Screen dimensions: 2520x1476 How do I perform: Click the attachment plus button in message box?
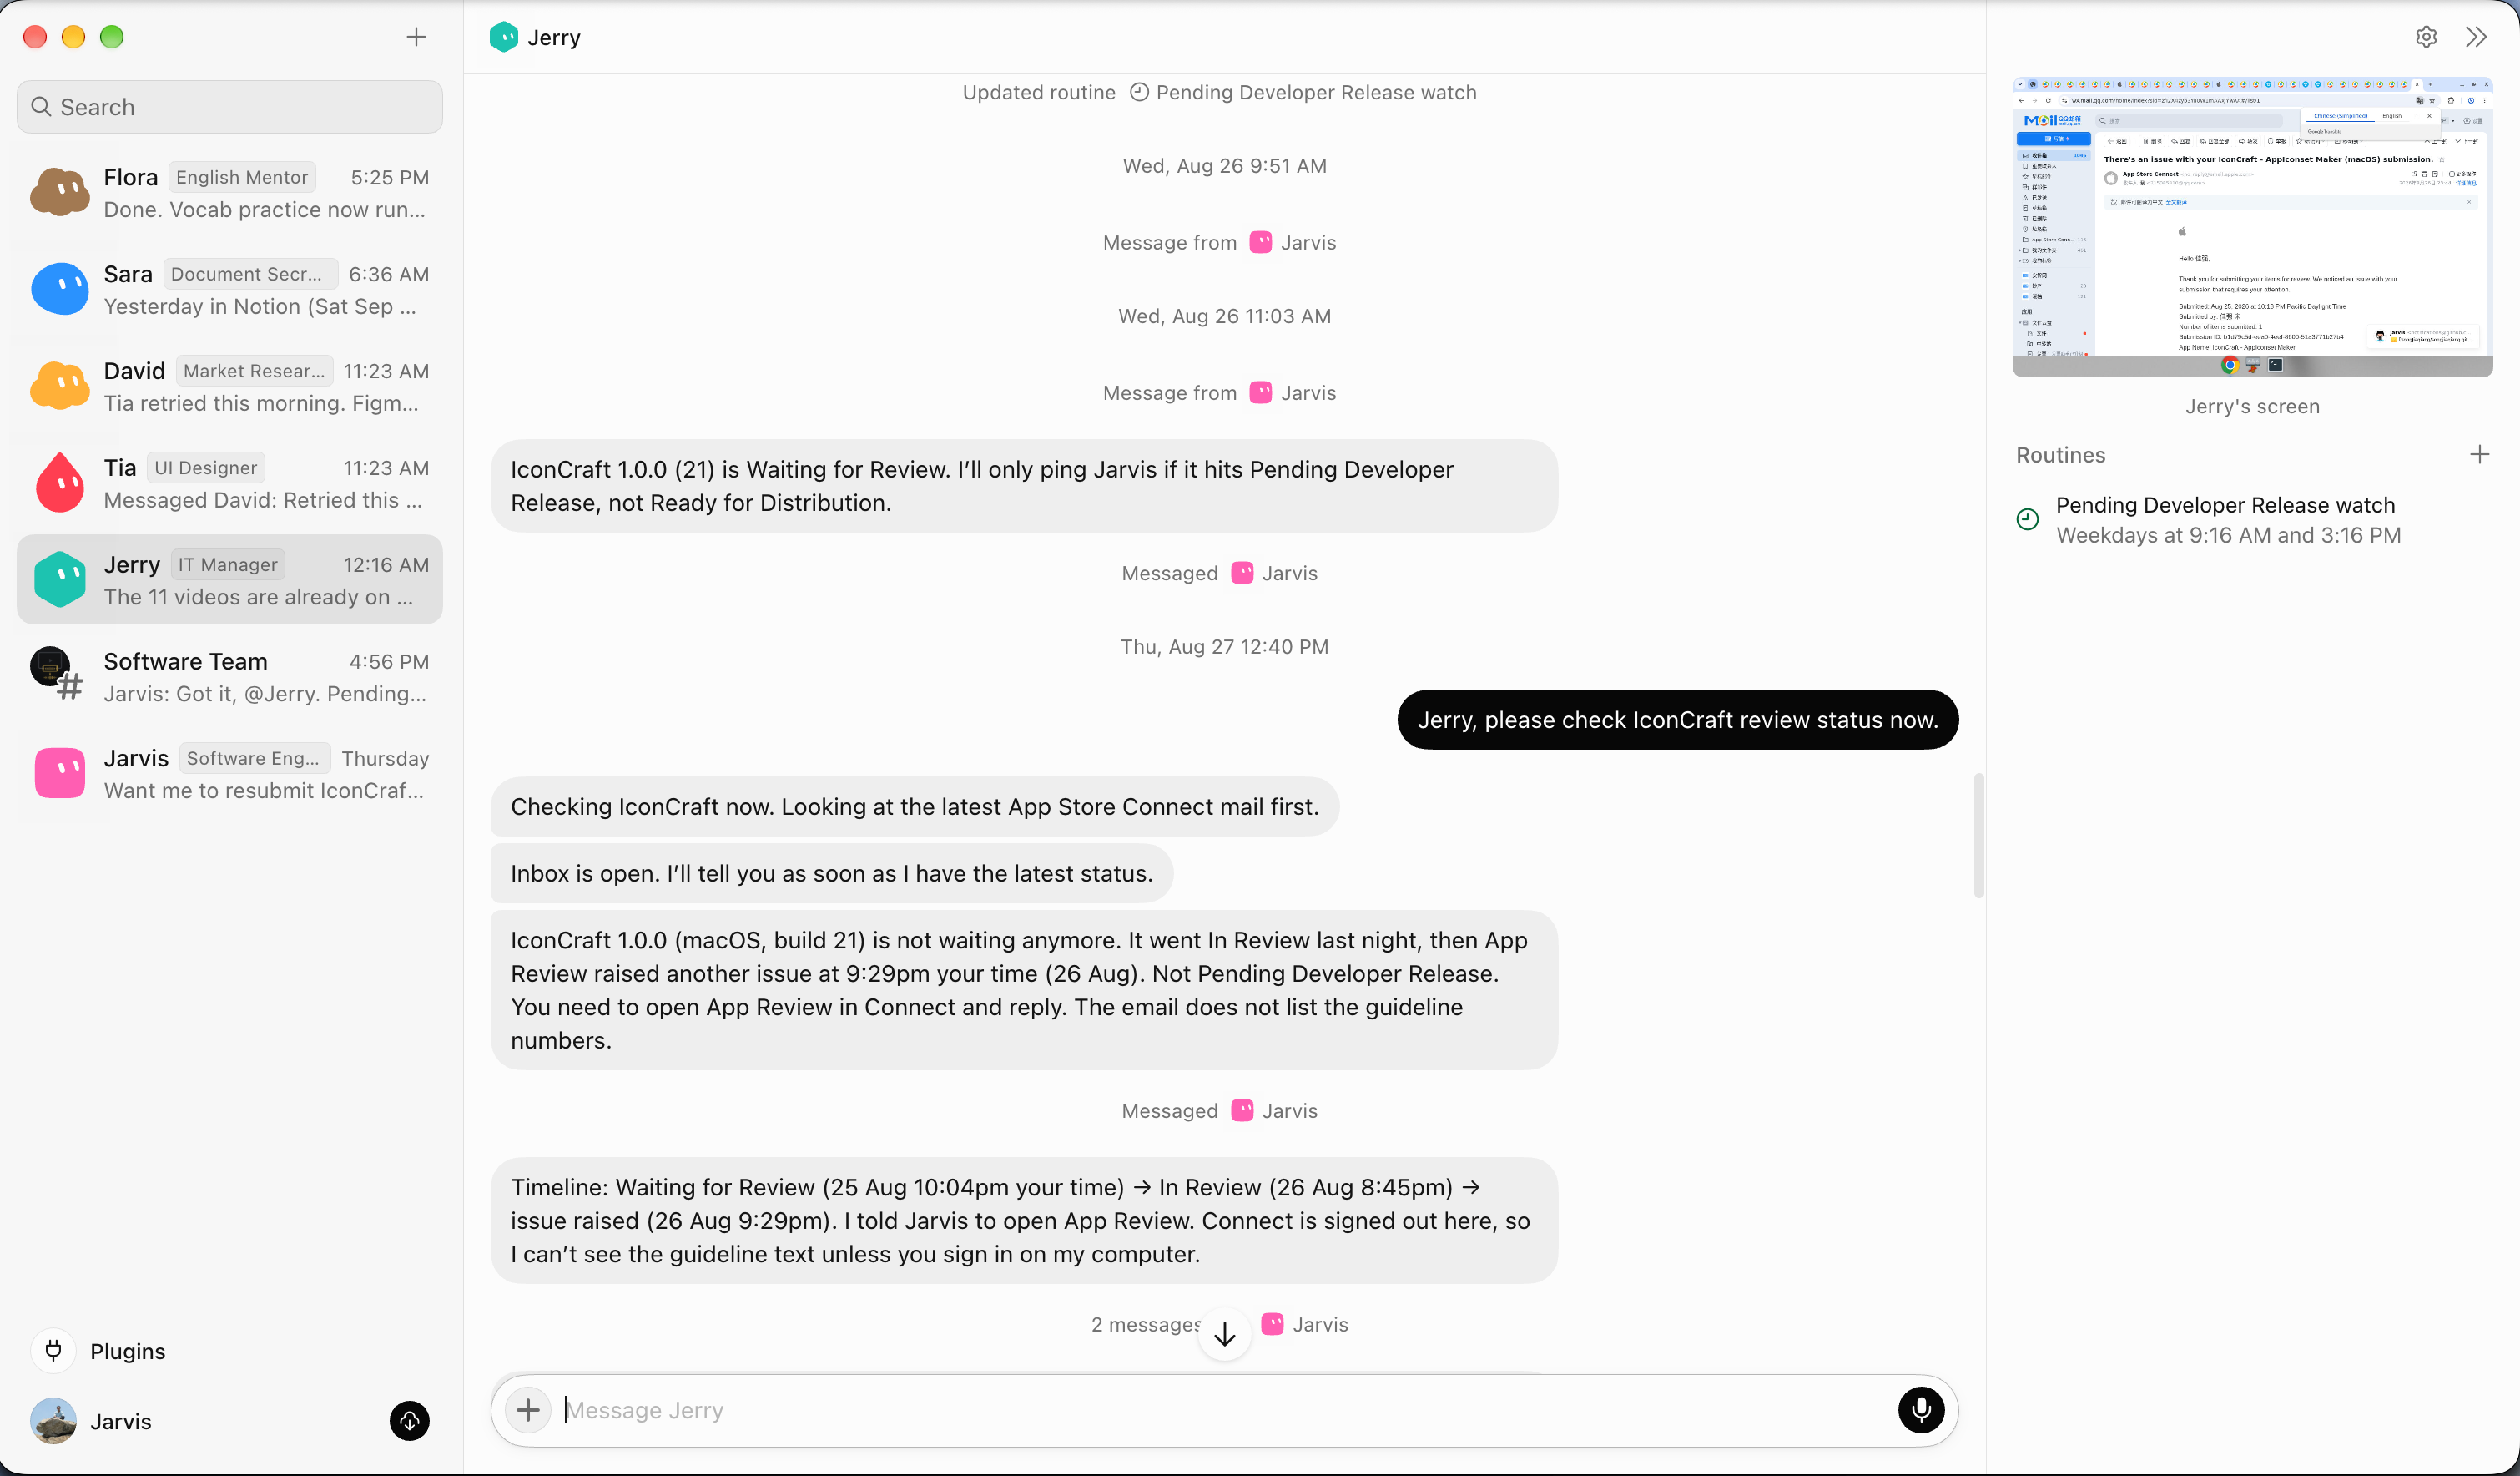(528, 1410)
